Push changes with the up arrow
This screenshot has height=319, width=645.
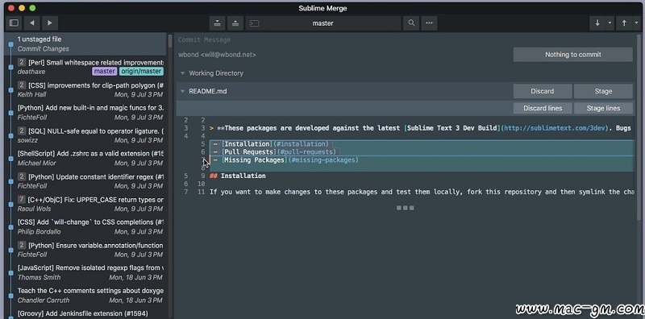click(624, 23)
